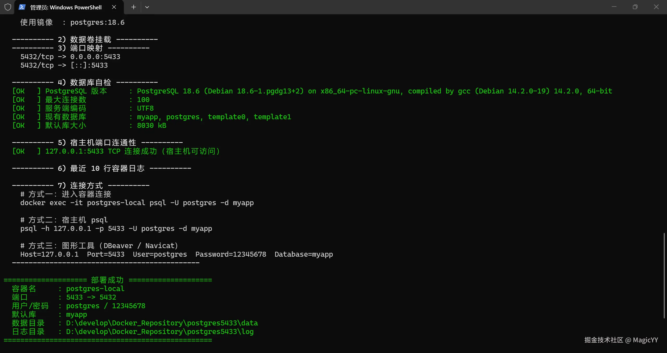The height and width of the screenshot is (353, 667).
Task: Open a new tab with the plus button
Action: pos(133,7)
